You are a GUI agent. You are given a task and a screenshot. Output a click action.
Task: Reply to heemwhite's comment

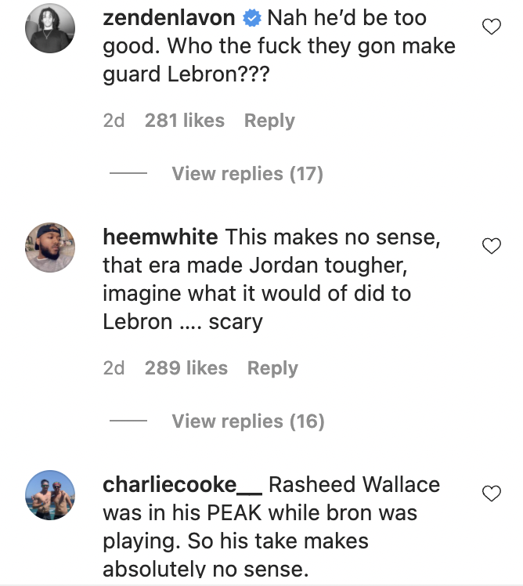coord(272,368)
